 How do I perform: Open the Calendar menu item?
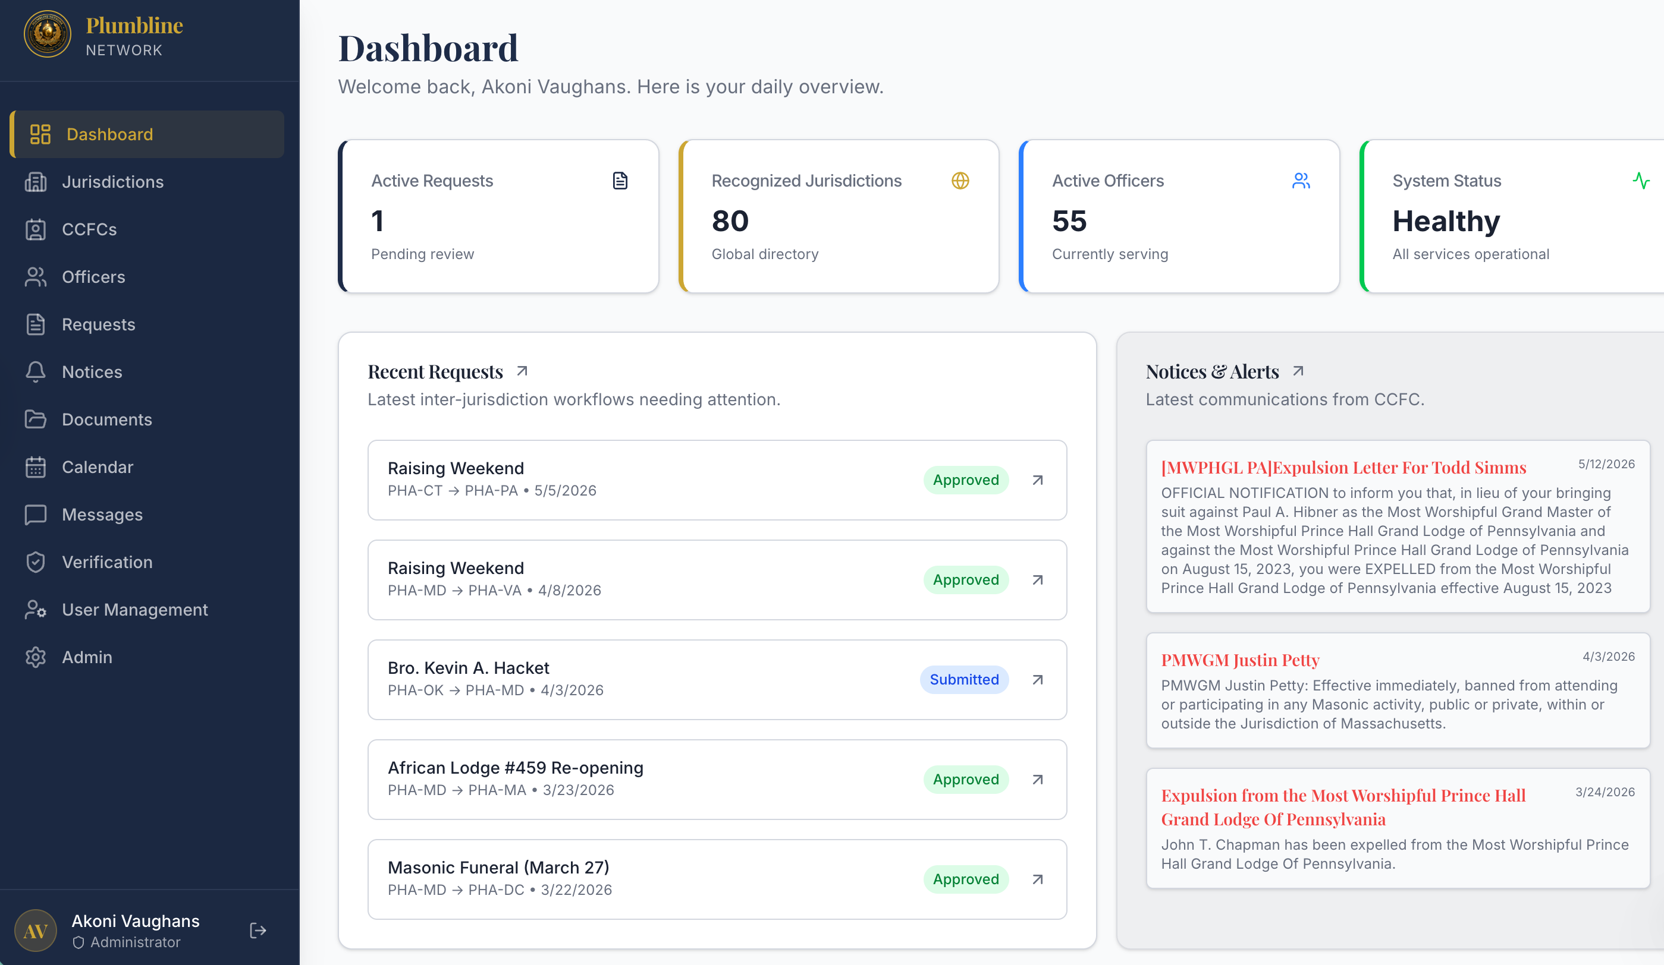[147, 467]
